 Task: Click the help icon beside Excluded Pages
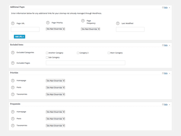tap(13, 63)
